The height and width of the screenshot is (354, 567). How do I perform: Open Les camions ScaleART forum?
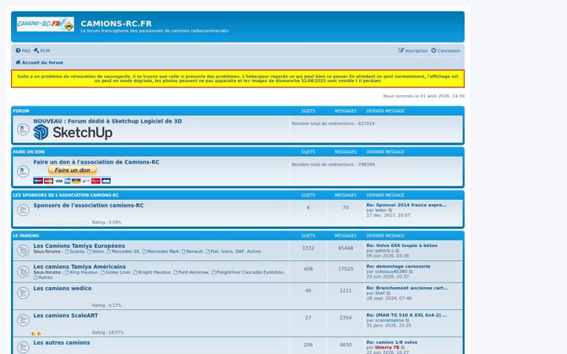pos(65,315)
